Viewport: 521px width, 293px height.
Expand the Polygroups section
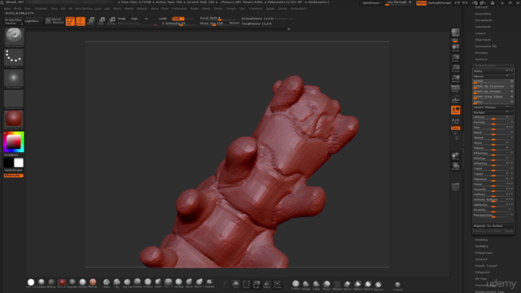(x=484, y=252)
